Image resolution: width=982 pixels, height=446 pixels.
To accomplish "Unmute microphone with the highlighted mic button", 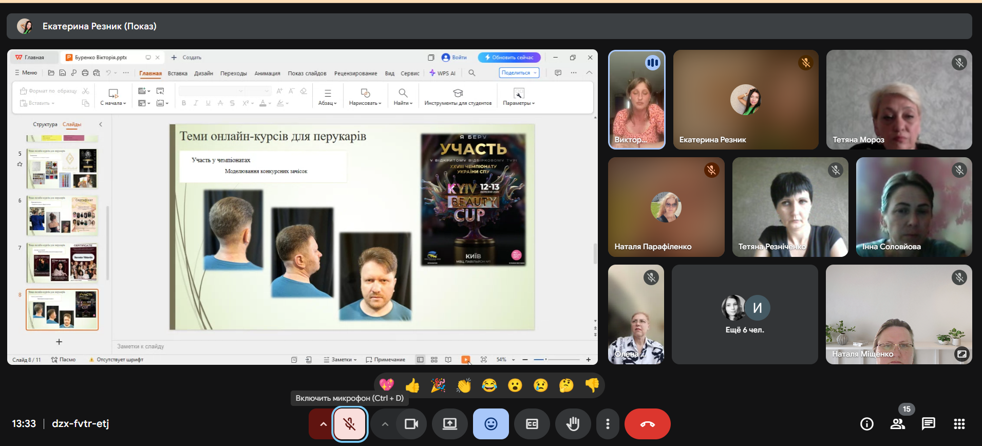I will pyautogui.click(x=350, y=424).
